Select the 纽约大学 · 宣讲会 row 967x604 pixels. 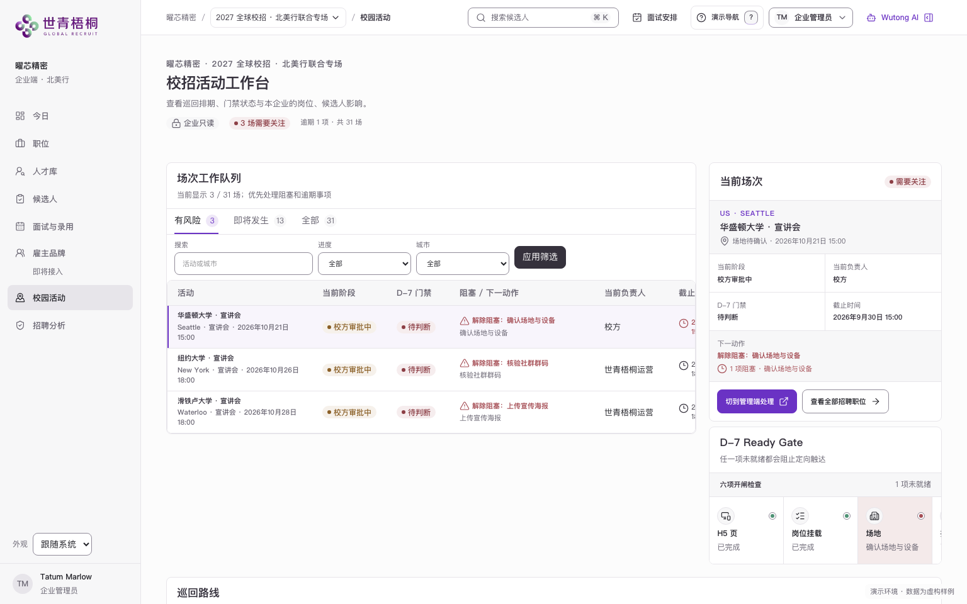(431, 369)
